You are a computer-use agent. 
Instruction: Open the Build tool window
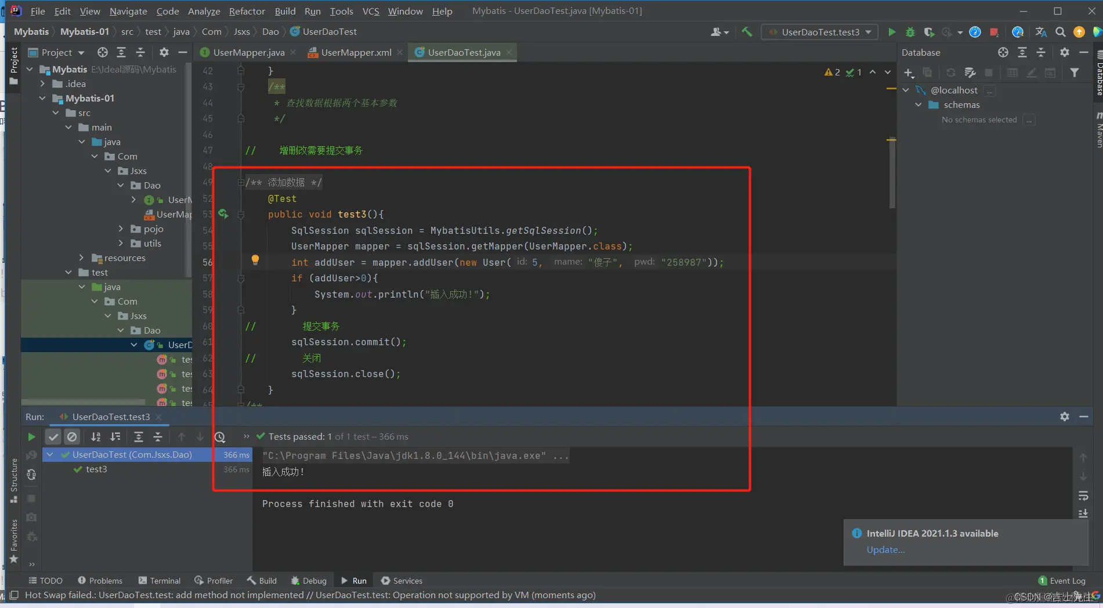pyautogui.click(x=262, y=581)
